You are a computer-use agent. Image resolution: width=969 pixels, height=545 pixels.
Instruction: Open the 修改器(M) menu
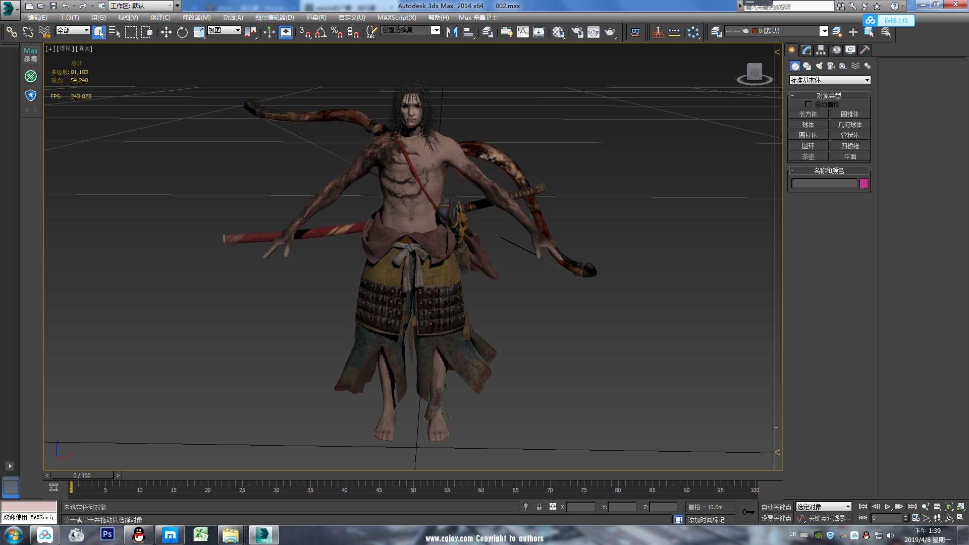coord(196,18)
